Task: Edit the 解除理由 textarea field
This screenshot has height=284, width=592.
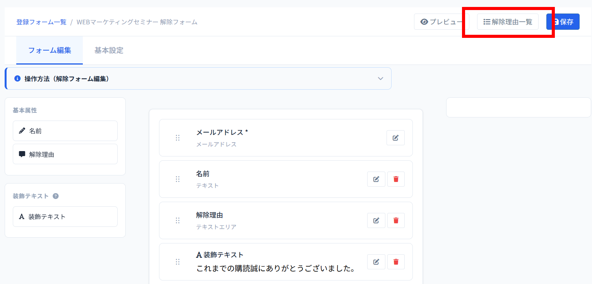Action: (376, 221)
